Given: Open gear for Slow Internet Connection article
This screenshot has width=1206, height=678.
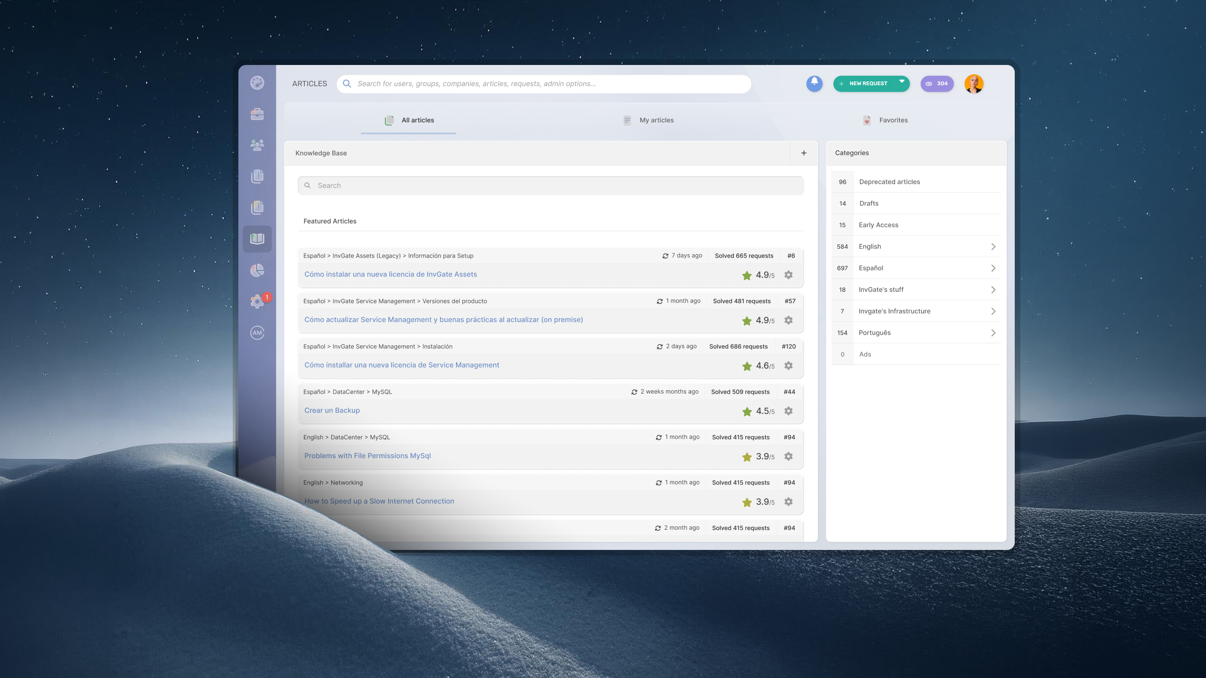Looking at the screenshot, I should 789,502.
